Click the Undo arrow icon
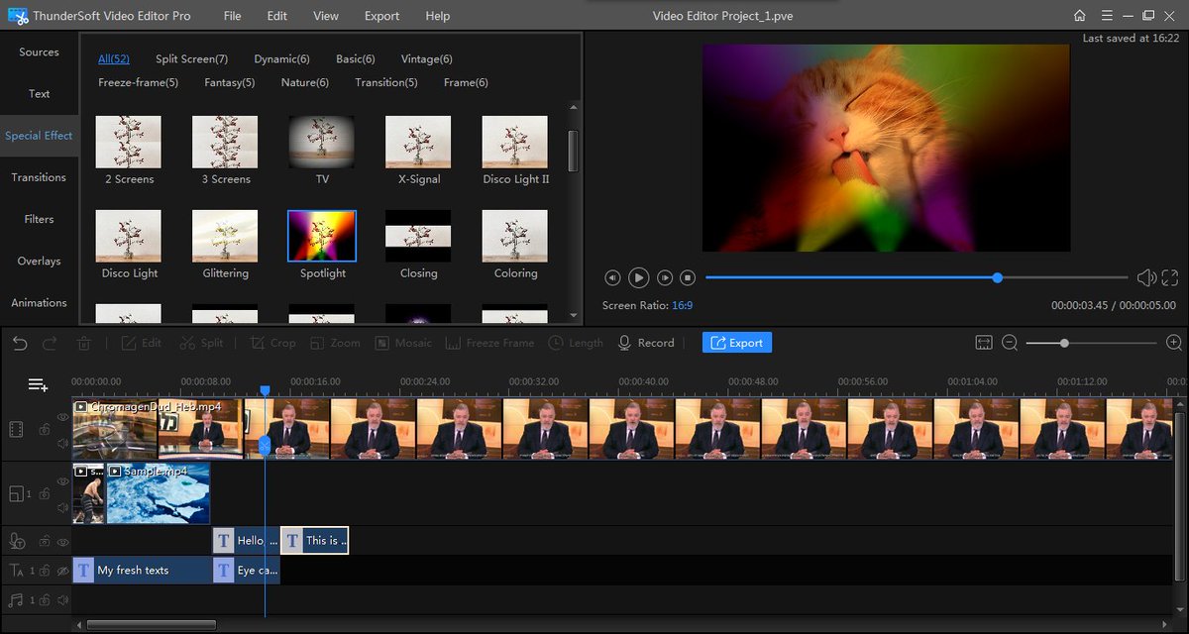The width and height of the screenshot is (1189, 634). (x=19, y=342)
